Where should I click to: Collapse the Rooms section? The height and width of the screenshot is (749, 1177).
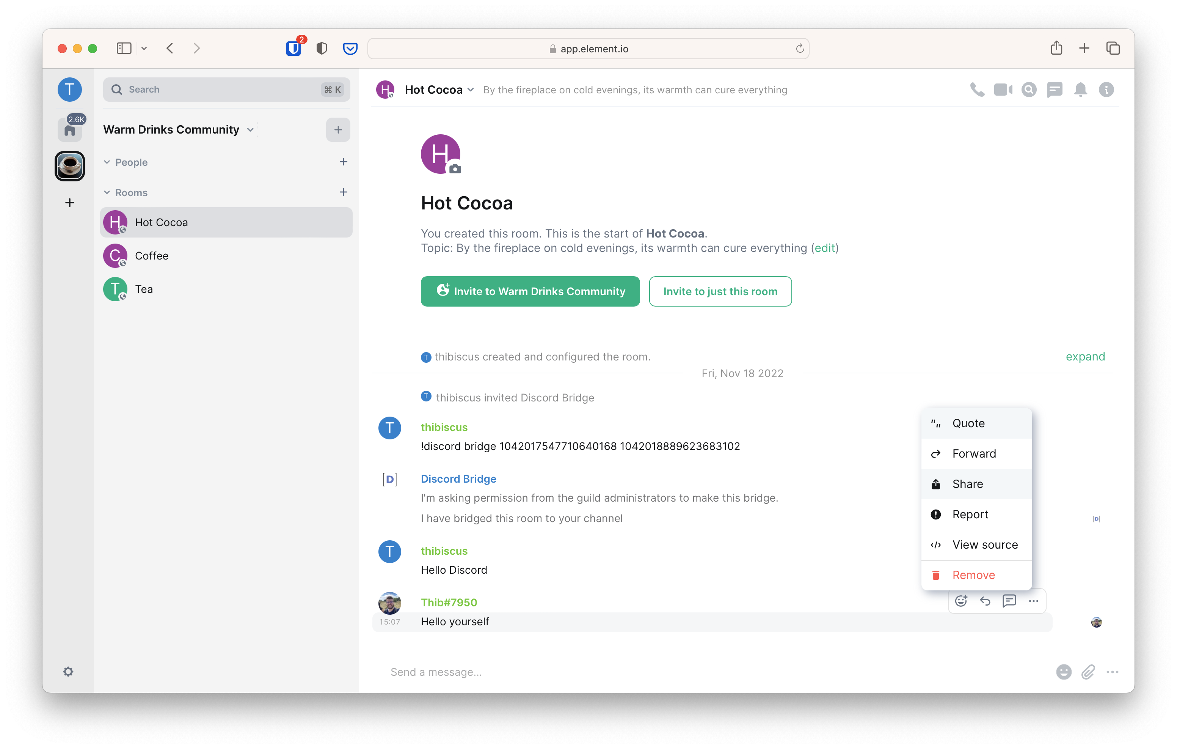click(107, 192)
